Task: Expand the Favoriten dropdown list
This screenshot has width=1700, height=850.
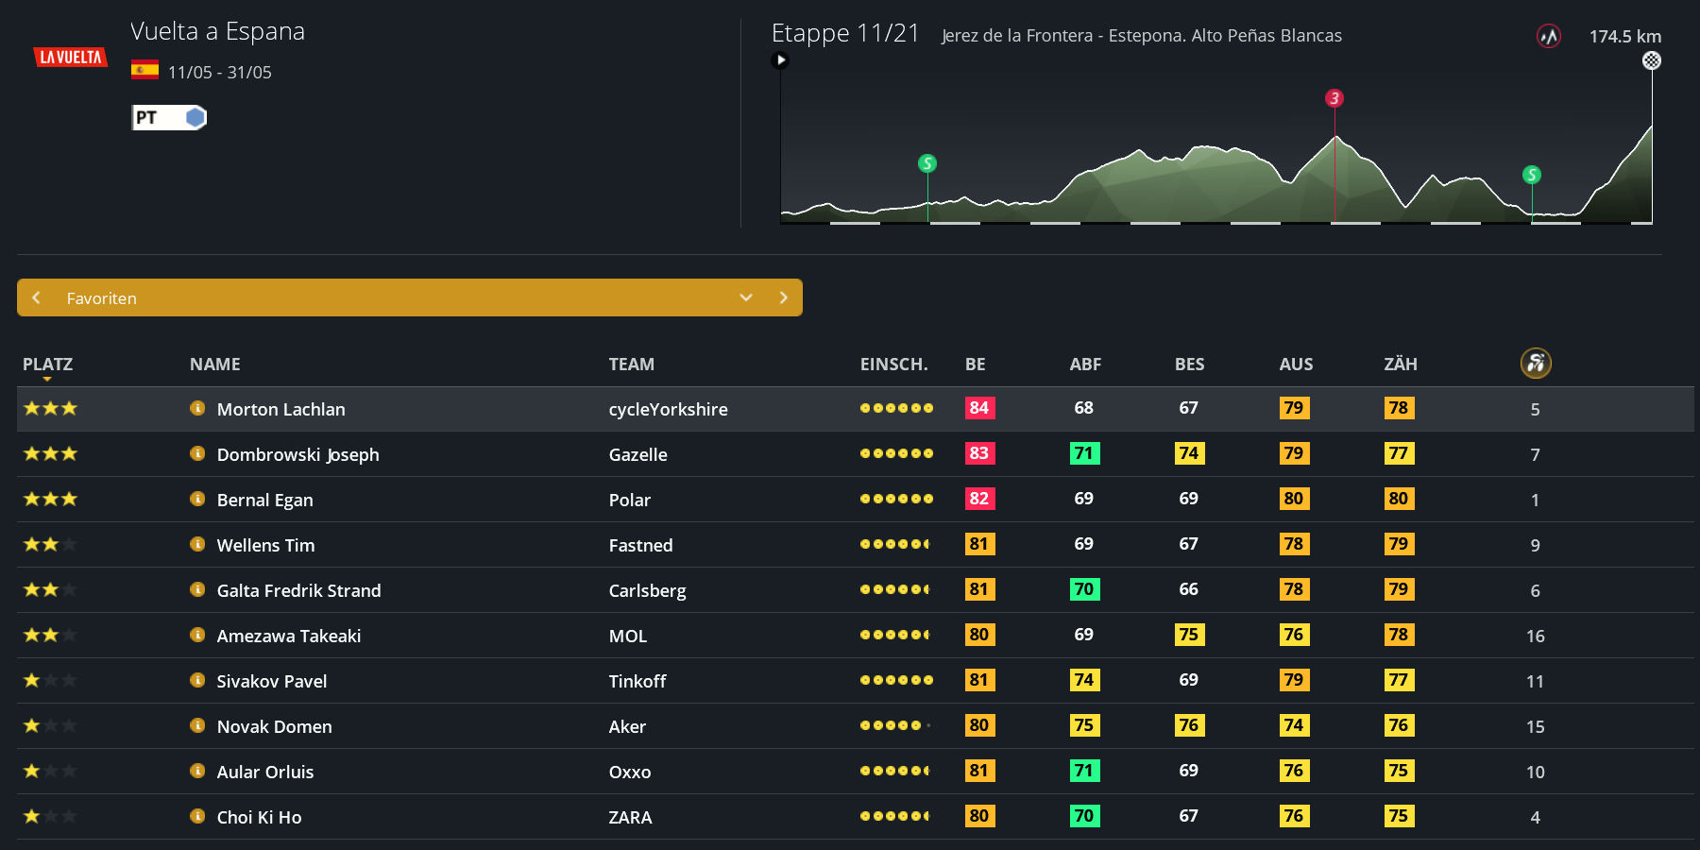Action: pos(746,297)
